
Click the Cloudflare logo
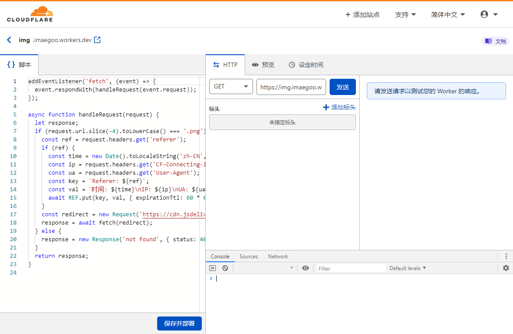pyautogui.click(x=30, y=14)
